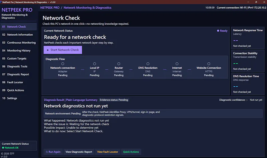Viewport: 267px width, 158px height.
Task: Open Diagnostic Tools page
Action: tap(19, 66)
